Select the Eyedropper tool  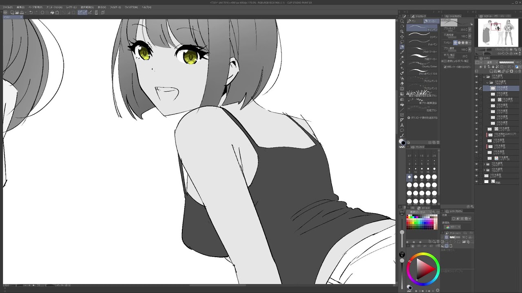pos(402,52)
